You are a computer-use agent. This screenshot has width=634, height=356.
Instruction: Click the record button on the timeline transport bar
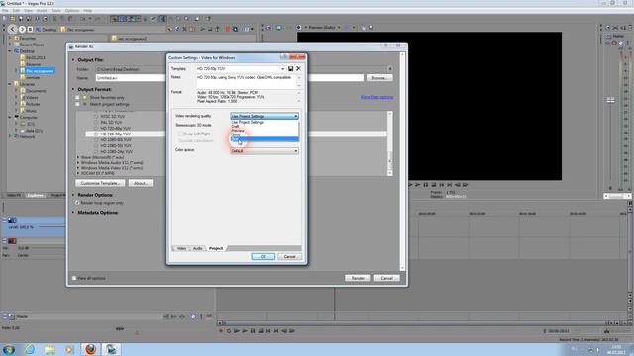click(x=221, y=331)
